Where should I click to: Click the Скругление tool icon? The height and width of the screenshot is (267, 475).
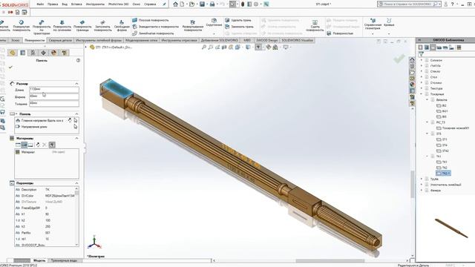[x=214, y=21]
